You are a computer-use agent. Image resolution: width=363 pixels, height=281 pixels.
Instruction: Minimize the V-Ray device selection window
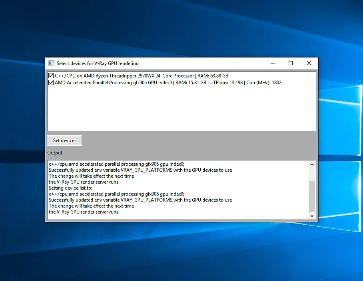click(273, 63)
